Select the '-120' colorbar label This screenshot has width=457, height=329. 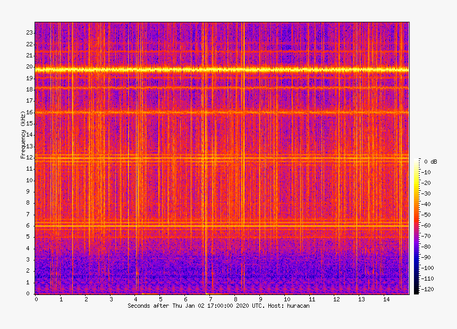point(428,289)
